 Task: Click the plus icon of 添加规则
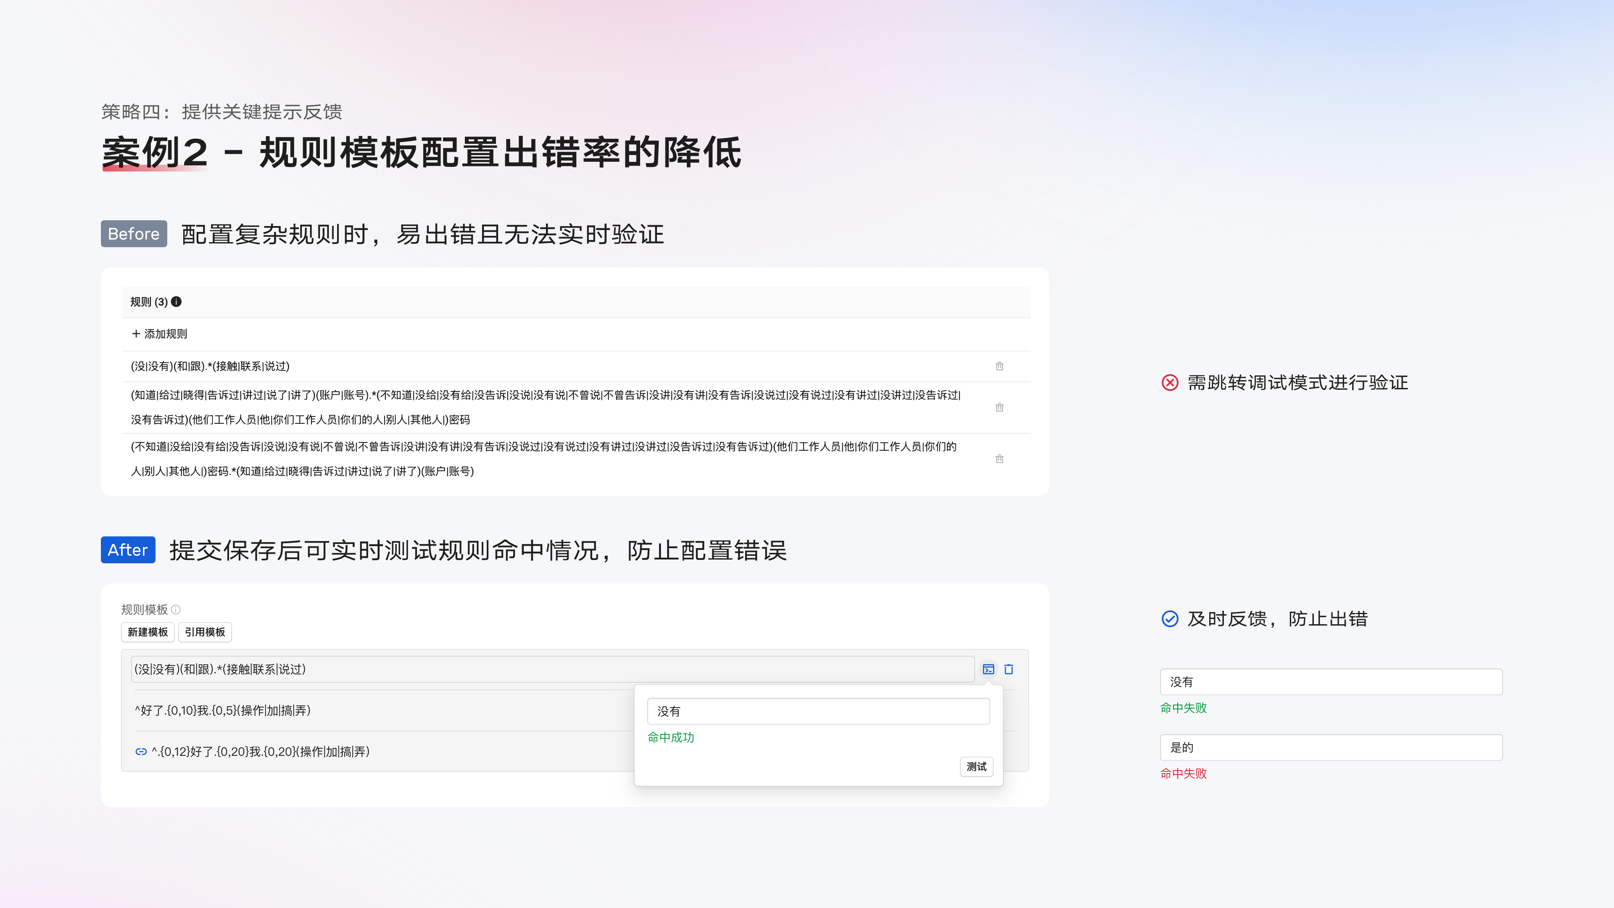(x=135, y=333)
